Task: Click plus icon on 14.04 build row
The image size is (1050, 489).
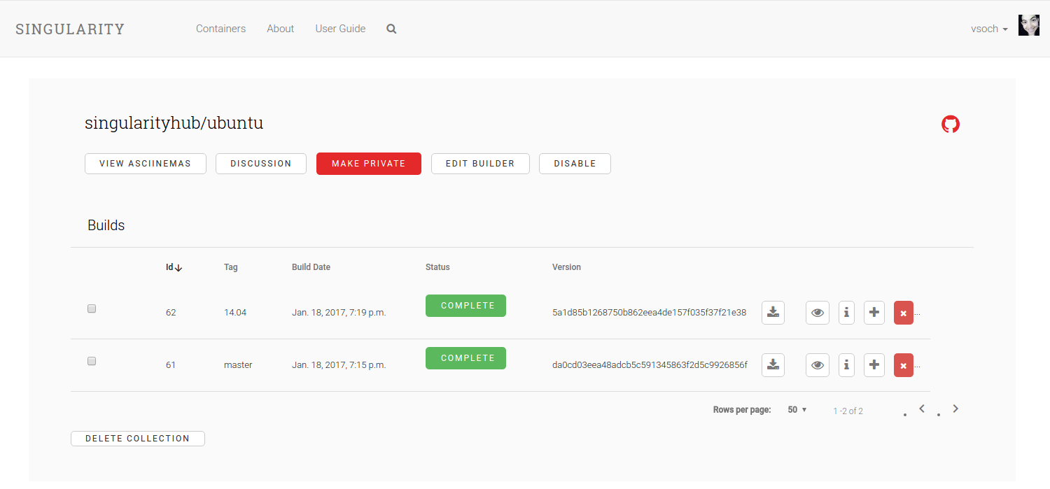Action: [874, 313]
